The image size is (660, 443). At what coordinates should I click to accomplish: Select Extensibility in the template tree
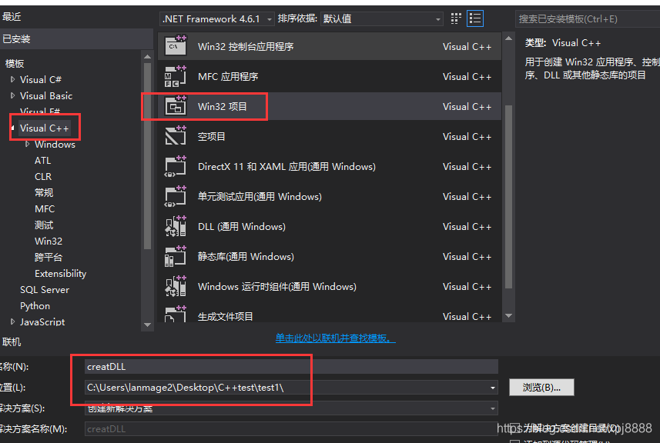[61, 274]
